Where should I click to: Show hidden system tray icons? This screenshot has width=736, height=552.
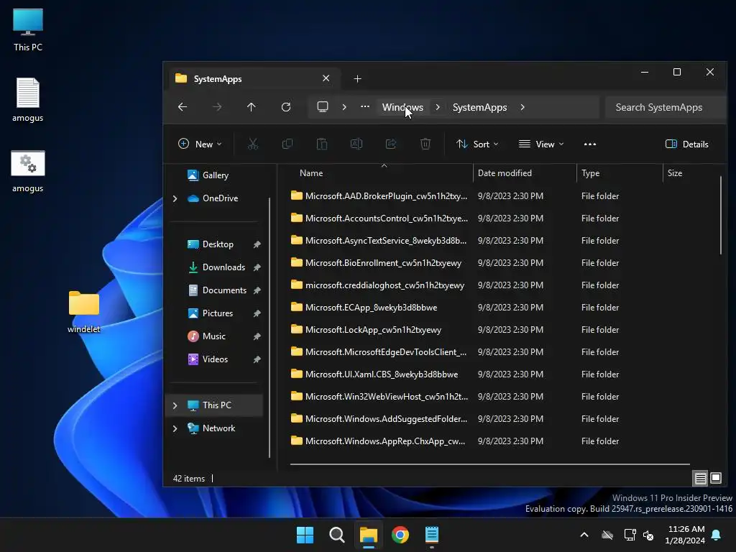[x=584, y=535]
